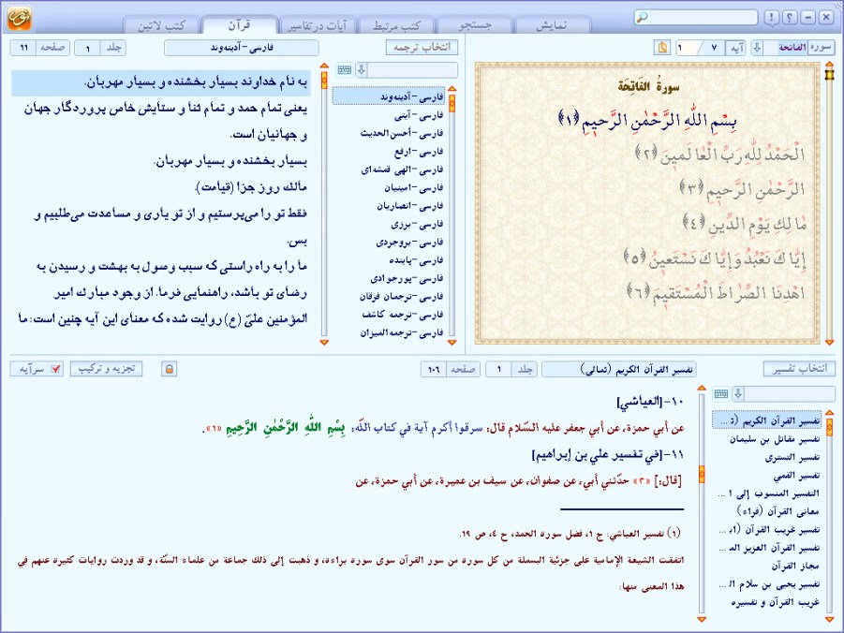The image size is (844, 633).
Task: Open the question mark help button
Action: pyautogui.click(x=790, y=17)
